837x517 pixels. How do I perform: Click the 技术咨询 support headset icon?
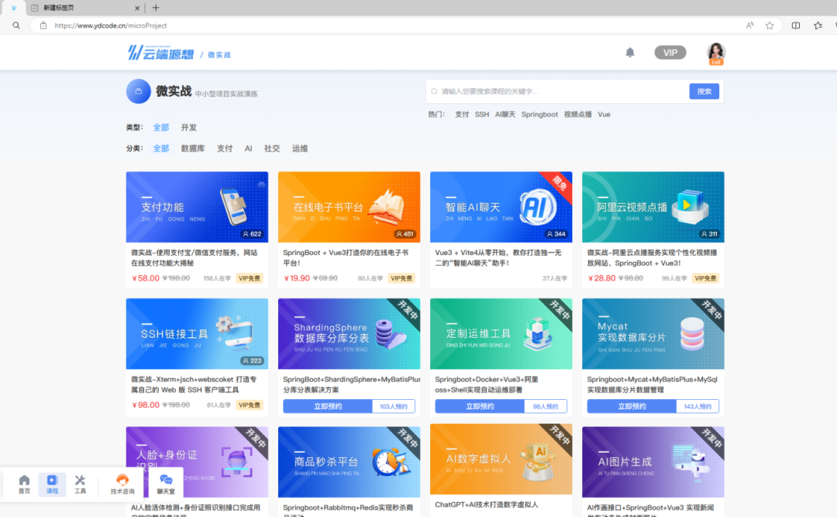tap(122, 484)
